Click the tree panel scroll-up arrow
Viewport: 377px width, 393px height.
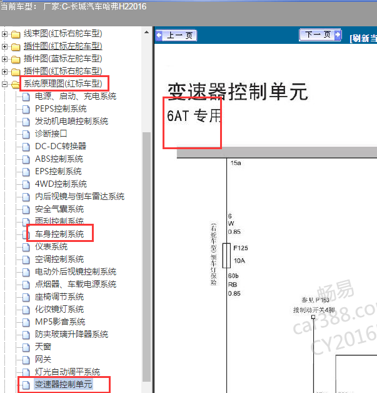(x=146, y=33)
